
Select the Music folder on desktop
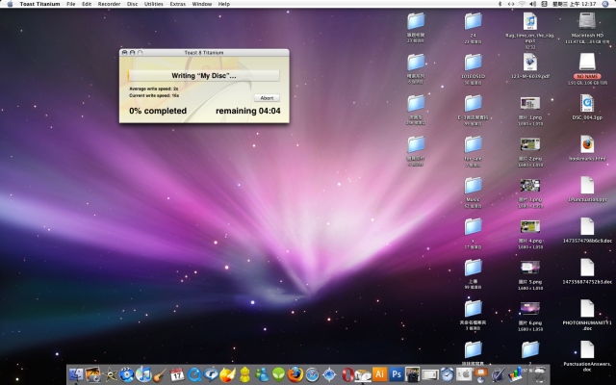click(473, 186)
